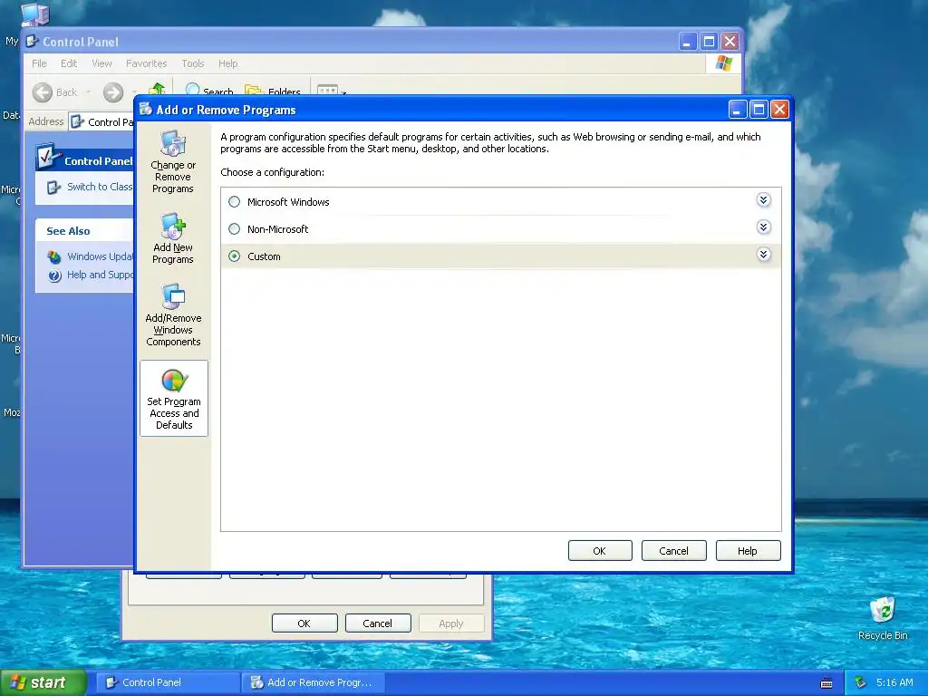Open the Recycle Bin desktop icon
Image resolution: width=928 pixels, height=696 pixels.
(883, 617)
